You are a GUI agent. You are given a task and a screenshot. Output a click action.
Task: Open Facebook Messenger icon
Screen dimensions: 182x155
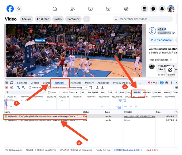tap(153, 9)
